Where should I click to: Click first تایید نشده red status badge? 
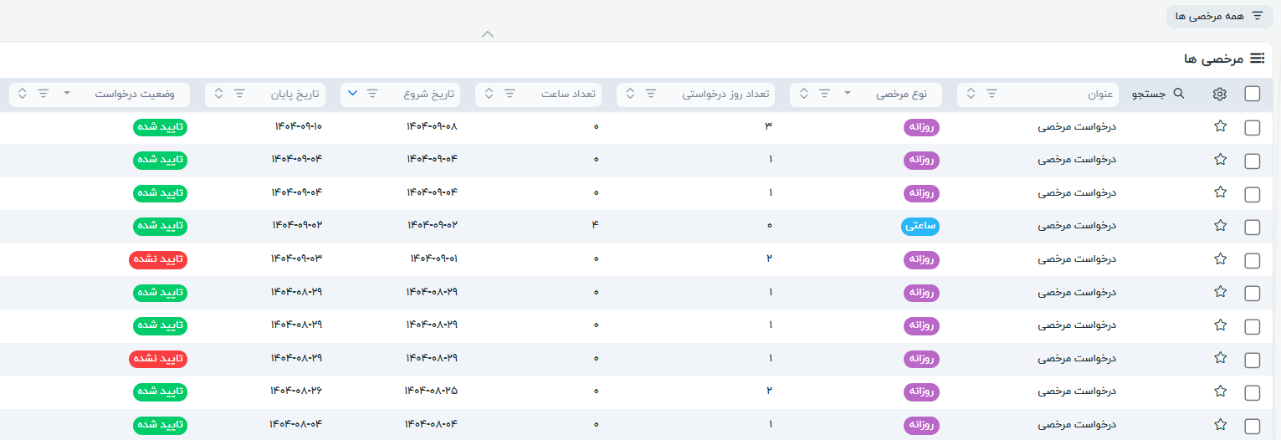tap(158, 259)
